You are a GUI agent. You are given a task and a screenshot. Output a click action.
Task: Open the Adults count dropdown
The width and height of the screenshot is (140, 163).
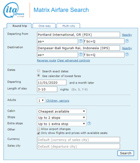coord(41,100)
